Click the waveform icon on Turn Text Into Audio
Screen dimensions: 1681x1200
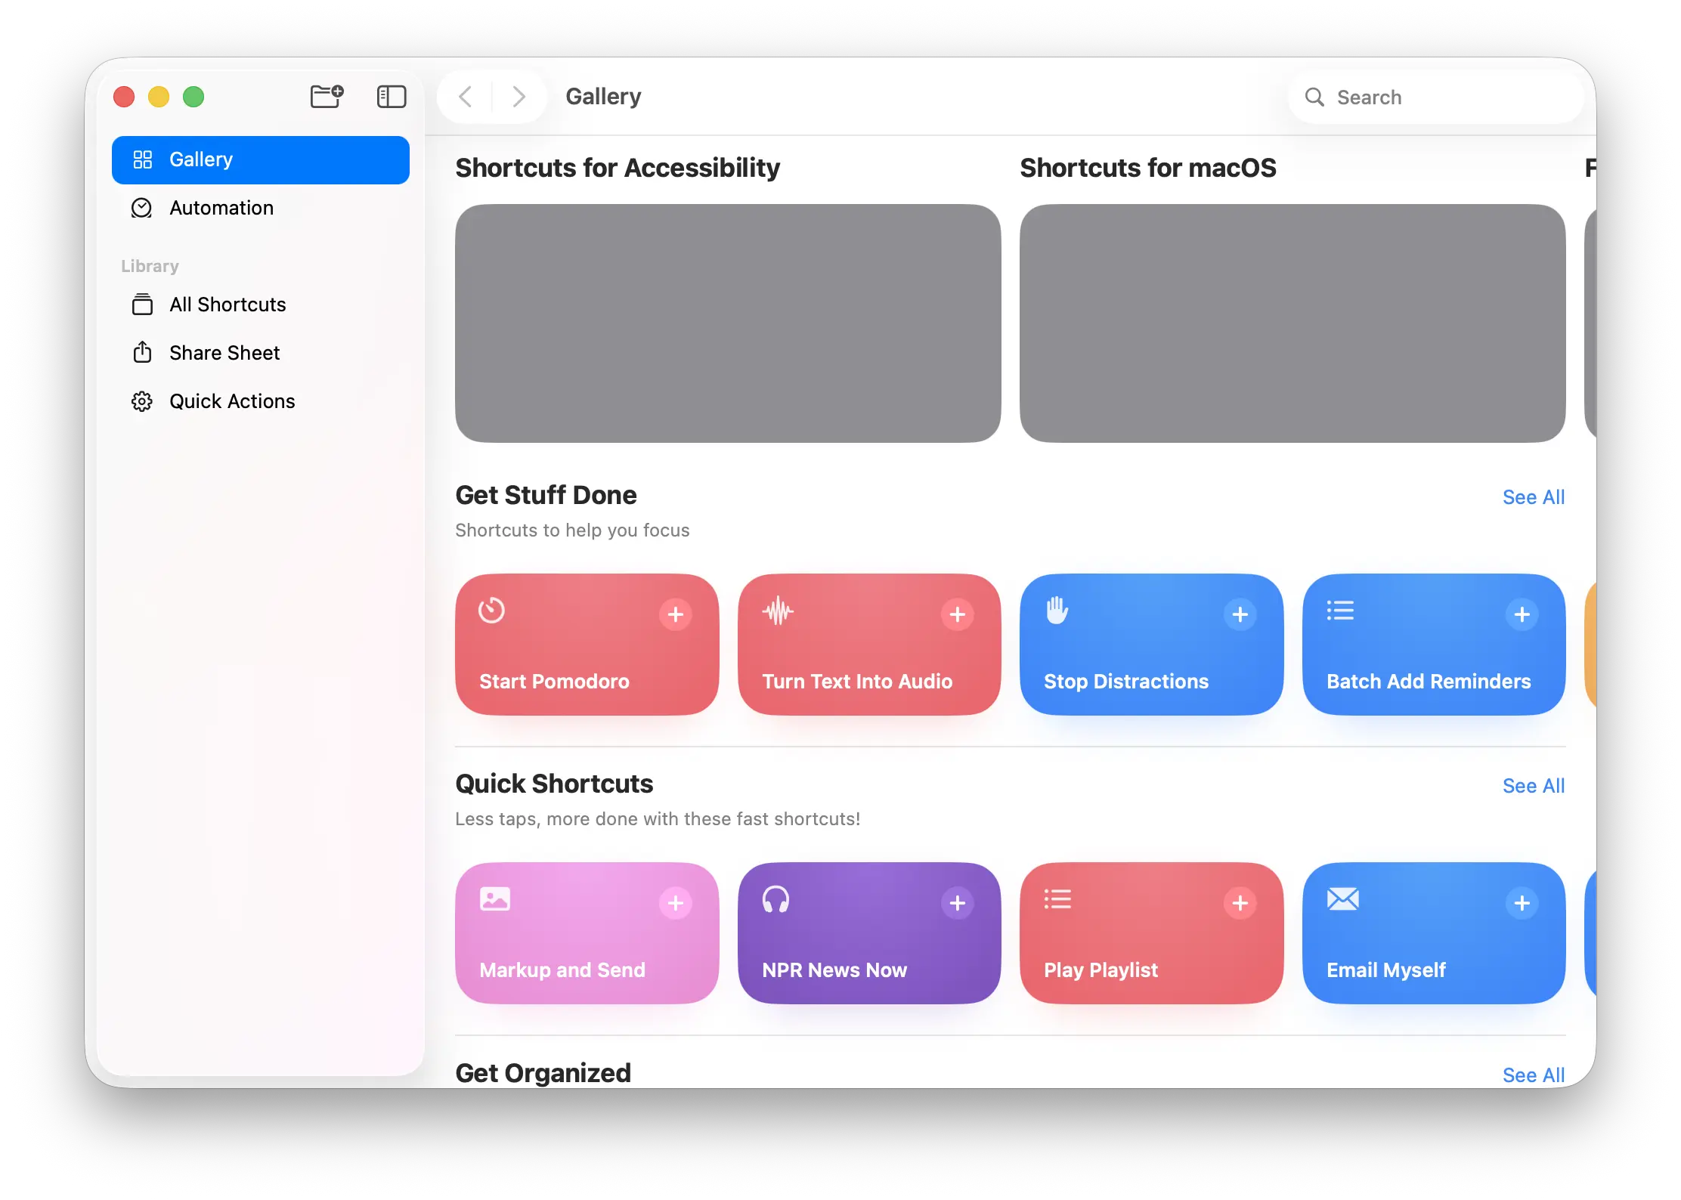(x=778, y=611)
